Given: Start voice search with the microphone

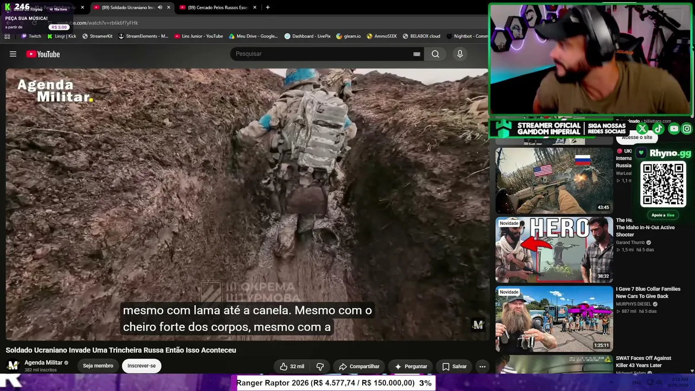Looking at the screenshot, I should coord(460,54).
